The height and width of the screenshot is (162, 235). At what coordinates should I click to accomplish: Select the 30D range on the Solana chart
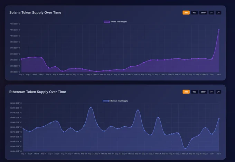[x=186, y=12]
